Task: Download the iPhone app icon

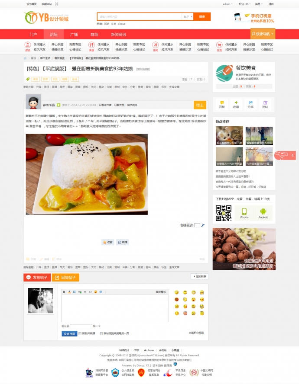Action: (x=244, y=213)
